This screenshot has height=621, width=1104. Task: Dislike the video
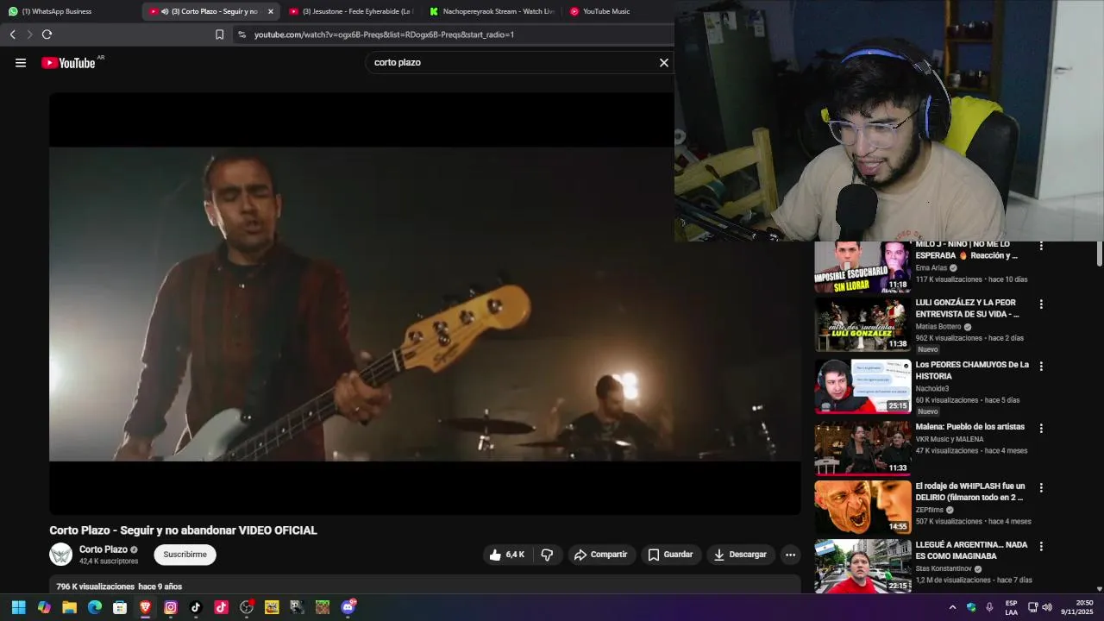pos(547,555)
